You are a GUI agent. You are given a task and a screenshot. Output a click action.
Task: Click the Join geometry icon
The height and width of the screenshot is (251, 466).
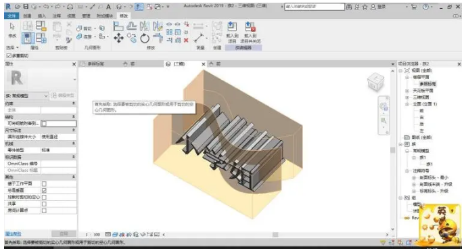tap(79, 37)
